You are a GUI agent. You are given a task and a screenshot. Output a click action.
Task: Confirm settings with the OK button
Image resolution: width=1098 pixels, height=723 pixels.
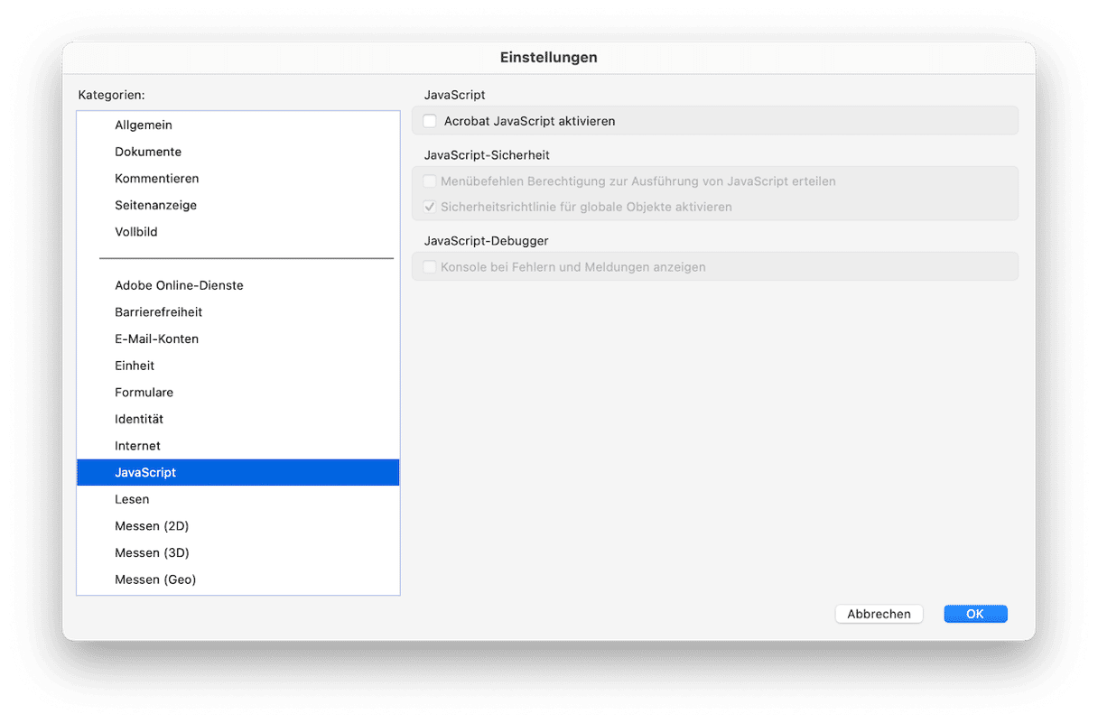click(x=975, y=614)
